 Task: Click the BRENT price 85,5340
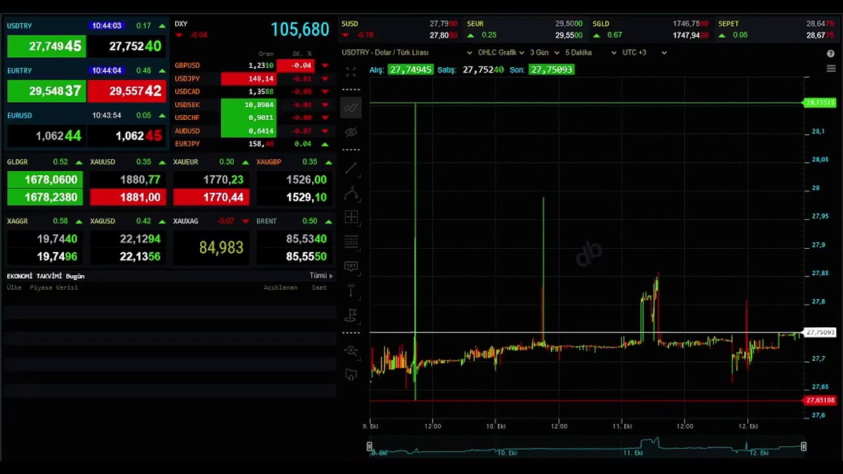pyautogui.click(x=294, y=239)
